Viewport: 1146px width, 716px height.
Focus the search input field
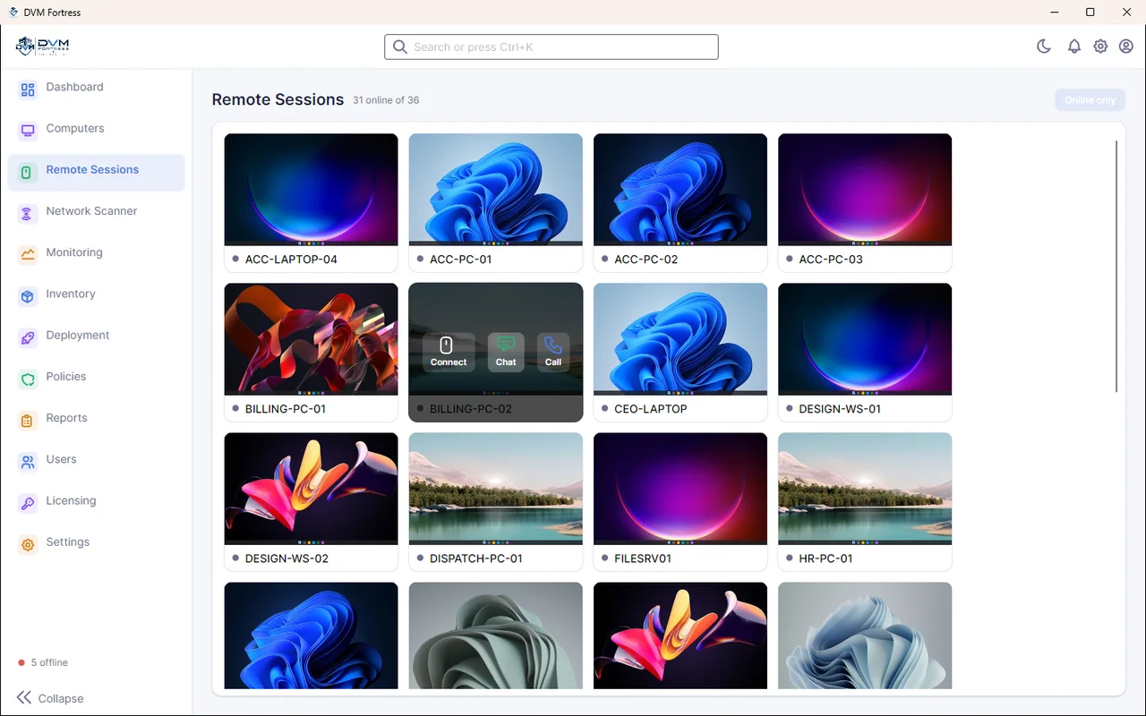pyautogui.click(x=552, y=47)
